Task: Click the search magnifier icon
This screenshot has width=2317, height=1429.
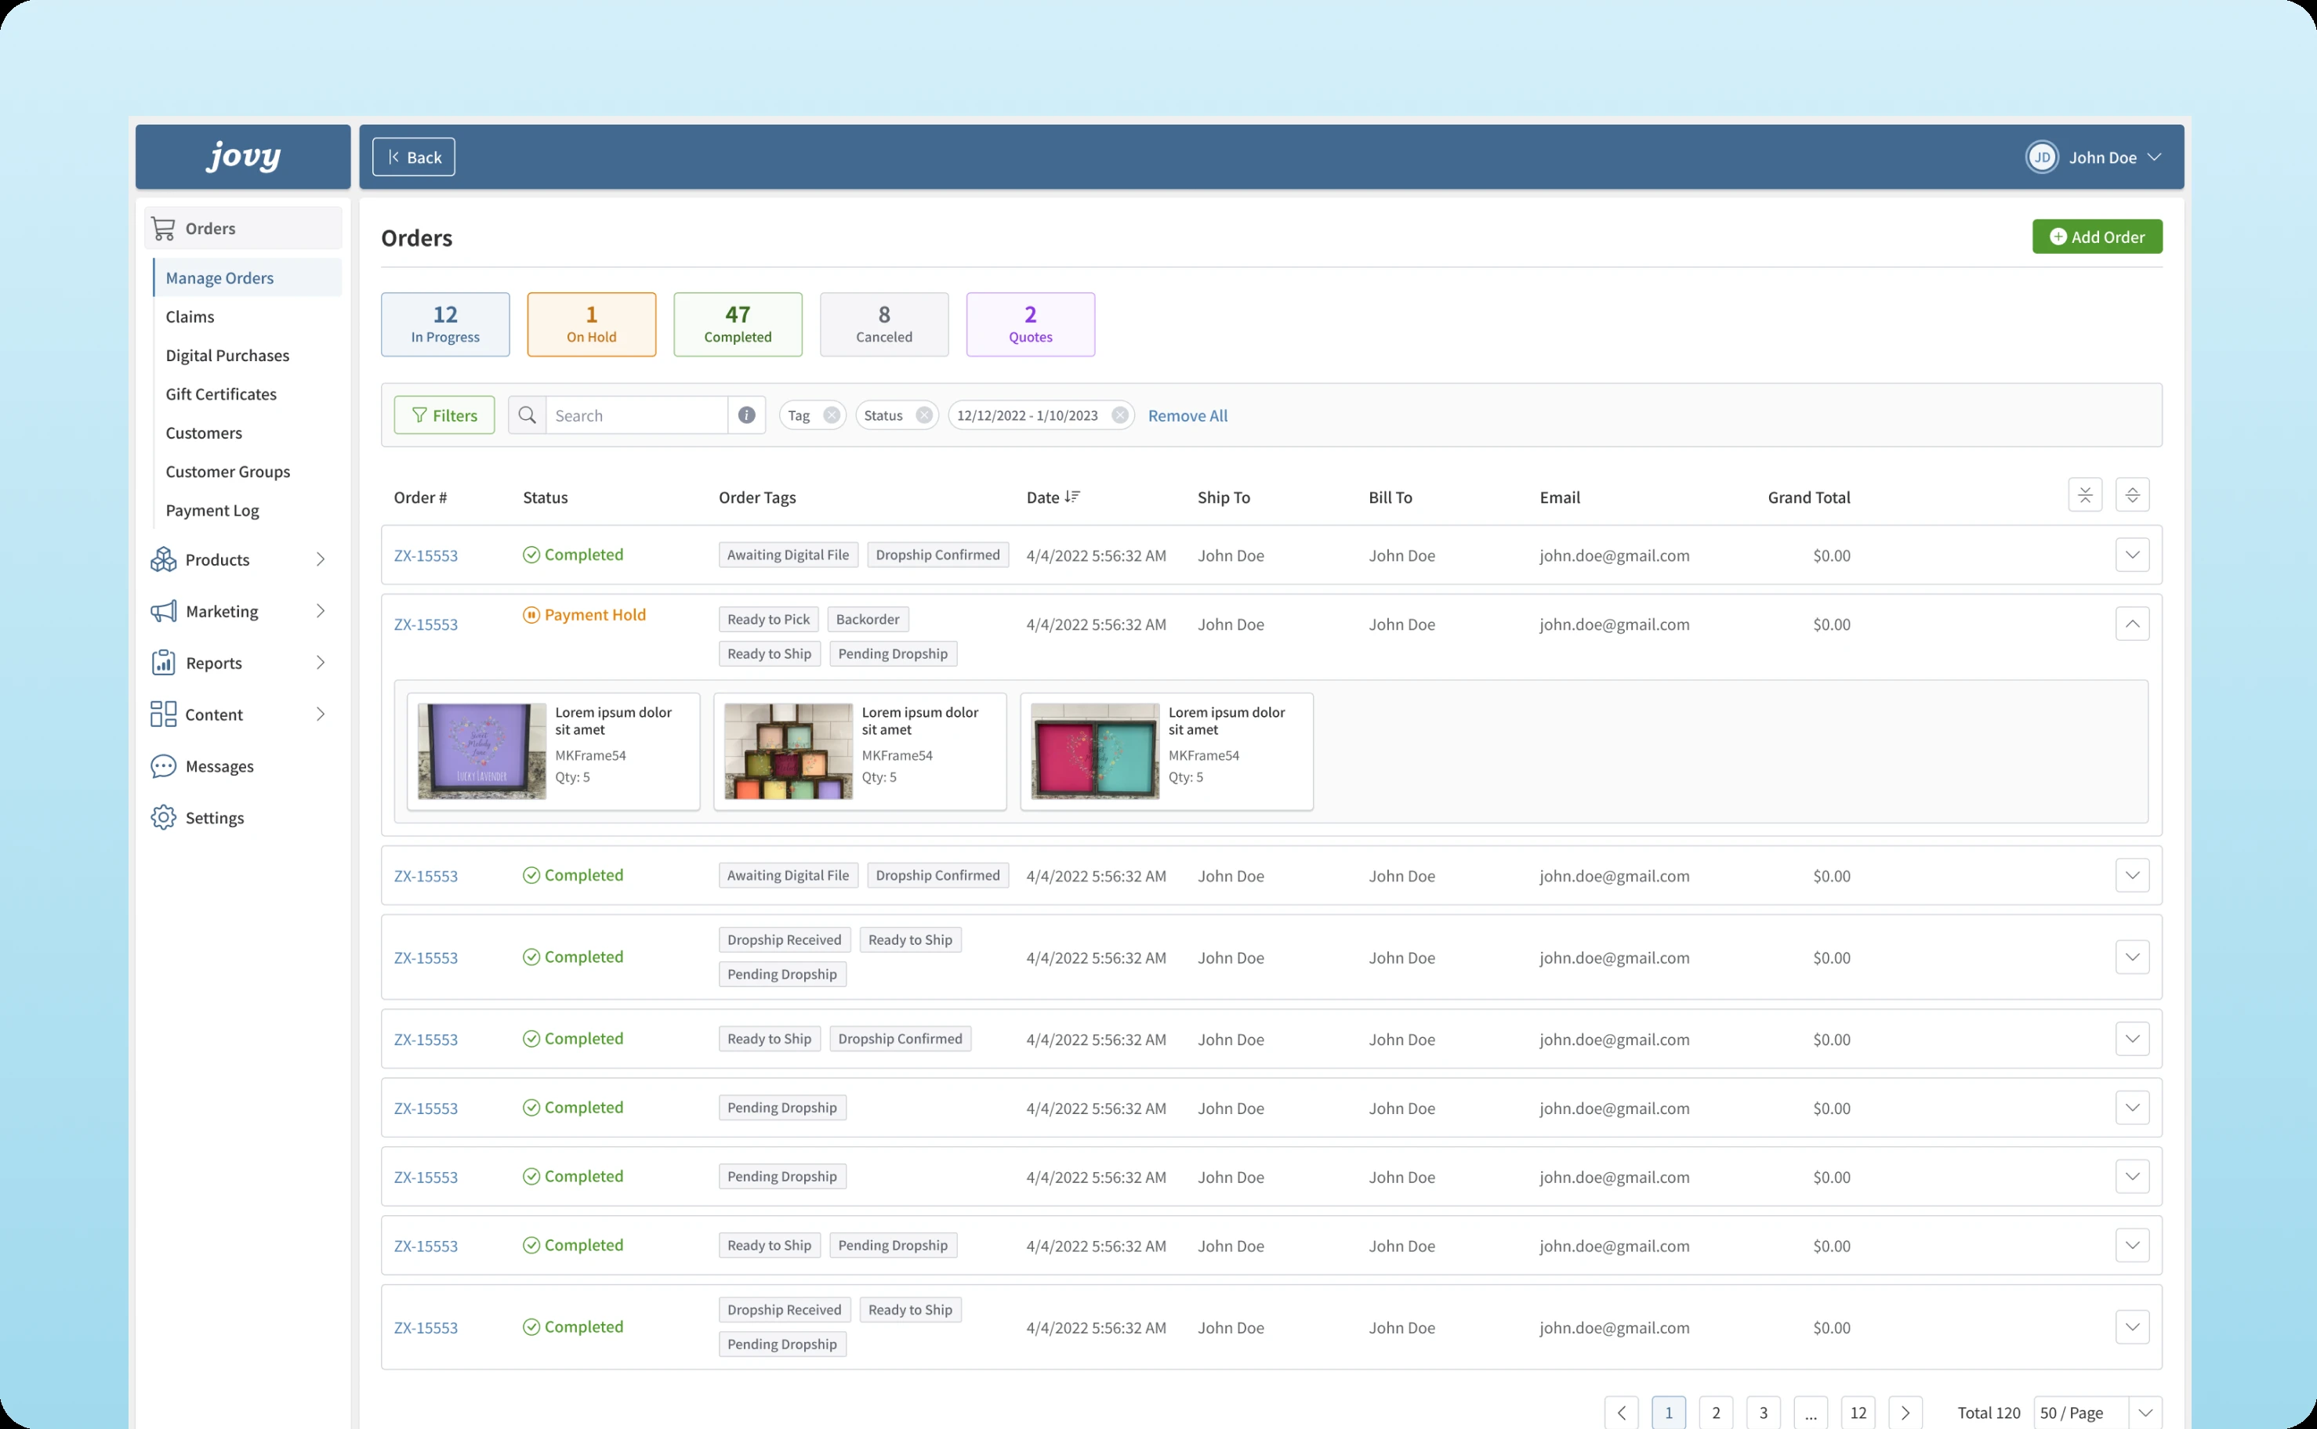Action: click(x=528, y=415)
